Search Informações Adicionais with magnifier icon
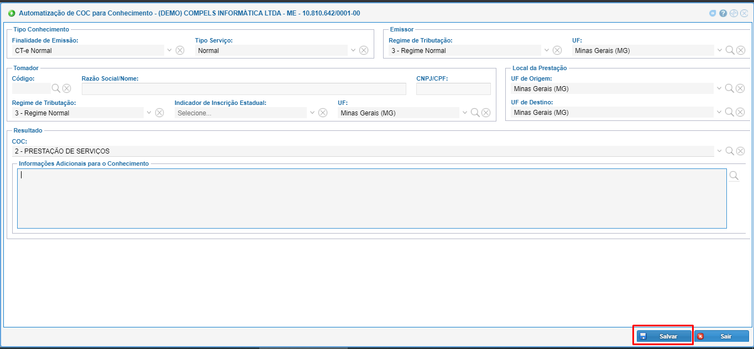Image resolution: width=754 pixels, height=349 pixels. 734,176
